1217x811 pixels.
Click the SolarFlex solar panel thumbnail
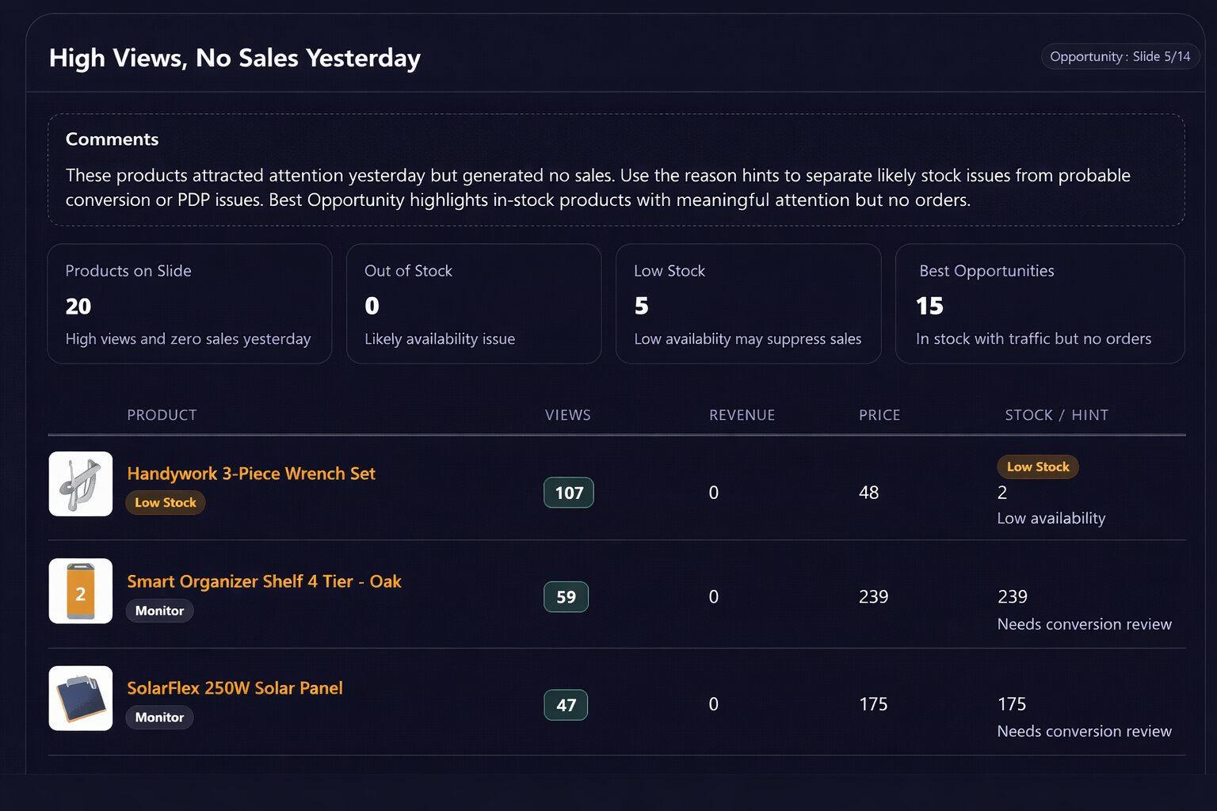tap(81, 698)
